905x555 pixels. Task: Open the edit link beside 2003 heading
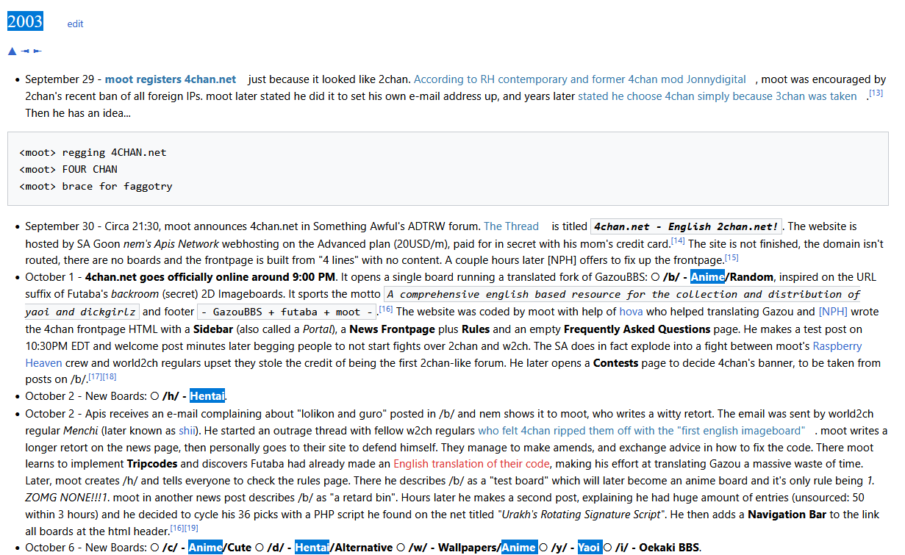[75, 24]
